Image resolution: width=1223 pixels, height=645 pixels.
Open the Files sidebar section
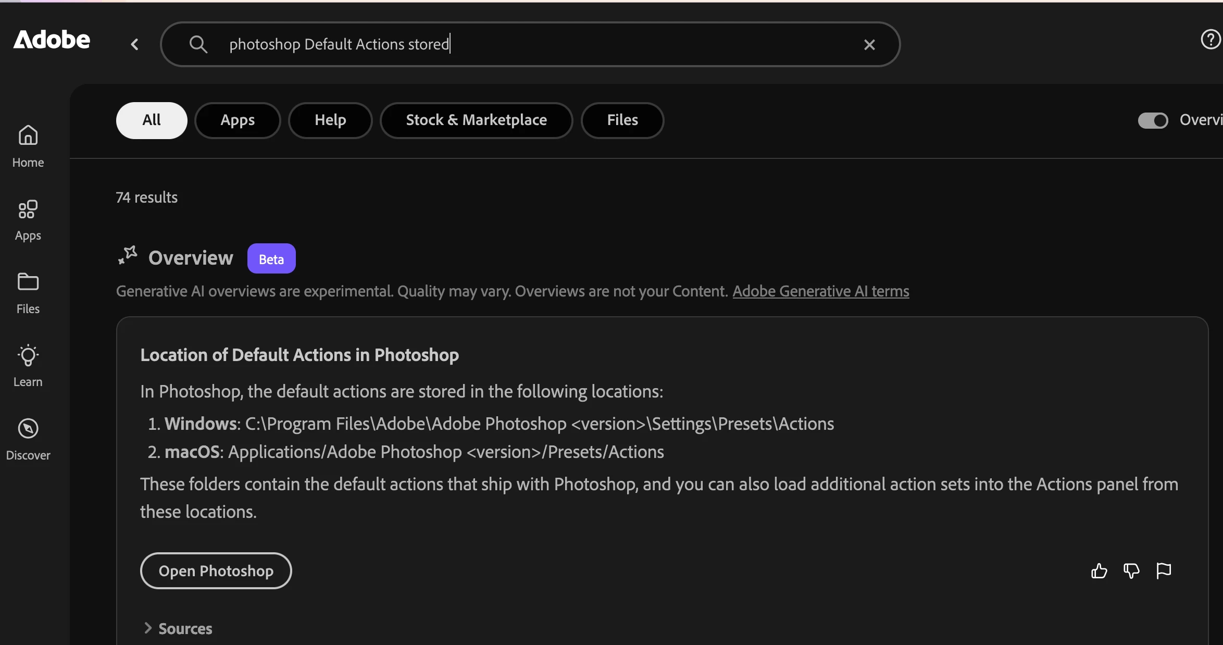pos(28,293)
